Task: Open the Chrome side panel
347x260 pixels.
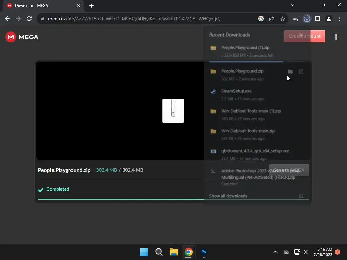Action: coord(318,19)
